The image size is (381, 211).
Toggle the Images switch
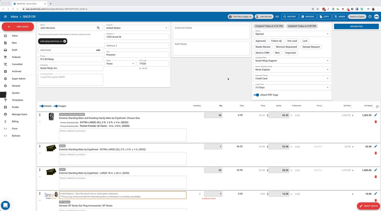[55, 106]
